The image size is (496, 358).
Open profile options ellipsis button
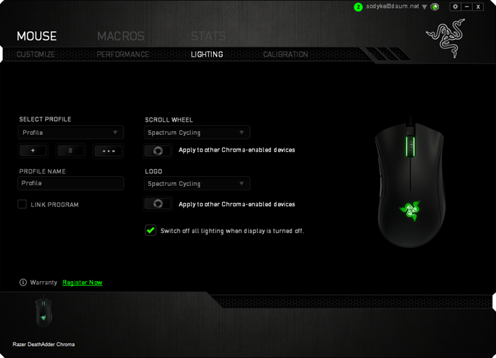tap(108, 151)
